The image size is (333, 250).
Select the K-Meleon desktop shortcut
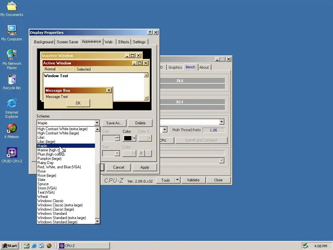[x=12, y=131]
